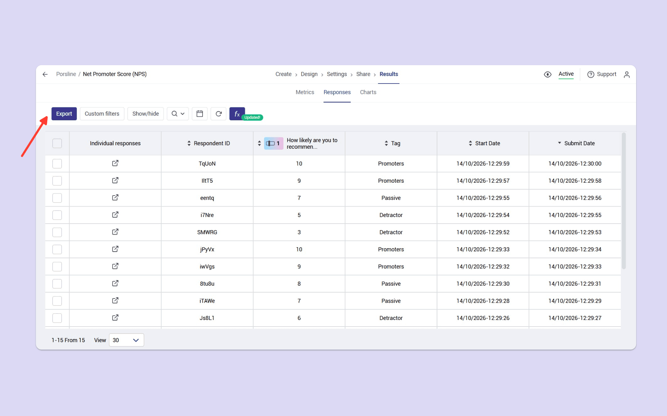The width and height of the screenshot is (667, 416).
Task: Select the checkbox for row eentq
Action: [57, 198]
